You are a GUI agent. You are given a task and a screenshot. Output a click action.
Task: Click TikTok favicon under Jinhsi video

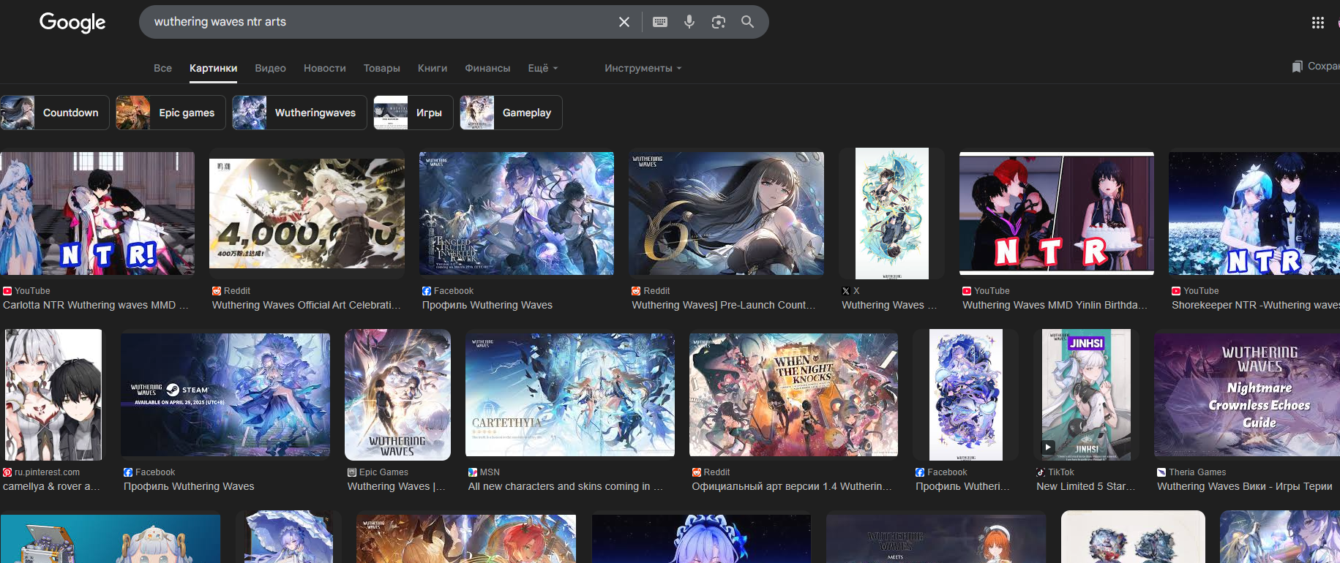pyautogui.click(x=1041, y=472)
